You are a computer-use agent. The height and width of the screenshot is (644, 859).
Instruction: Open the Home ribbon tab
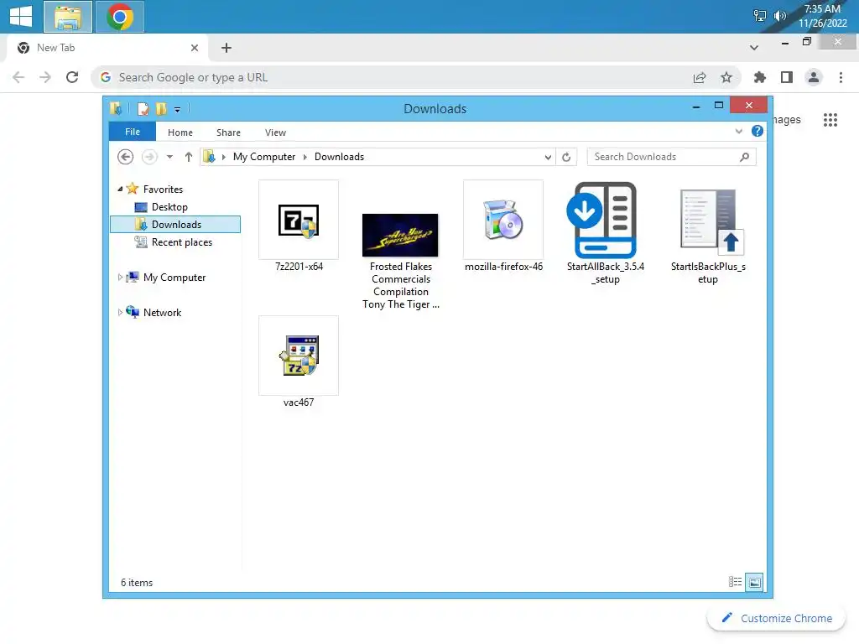180,132
